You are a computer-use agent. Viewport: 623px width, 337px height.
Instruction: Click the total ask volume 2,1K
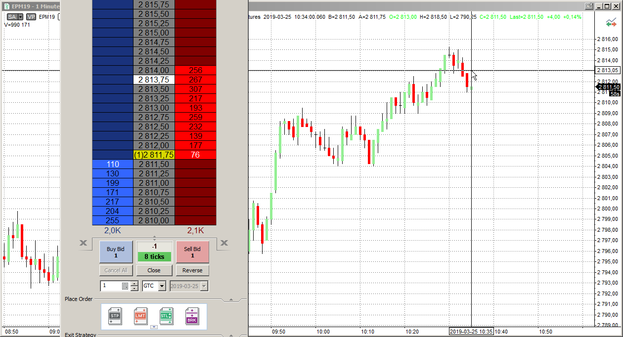click(x=196, y=230)
